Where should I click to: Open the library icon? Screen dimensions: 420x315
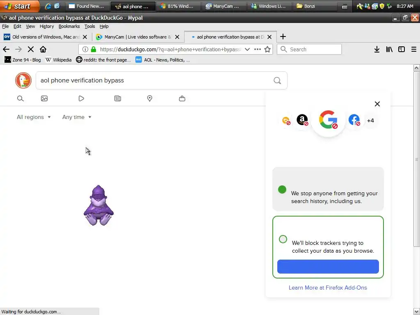389,49
